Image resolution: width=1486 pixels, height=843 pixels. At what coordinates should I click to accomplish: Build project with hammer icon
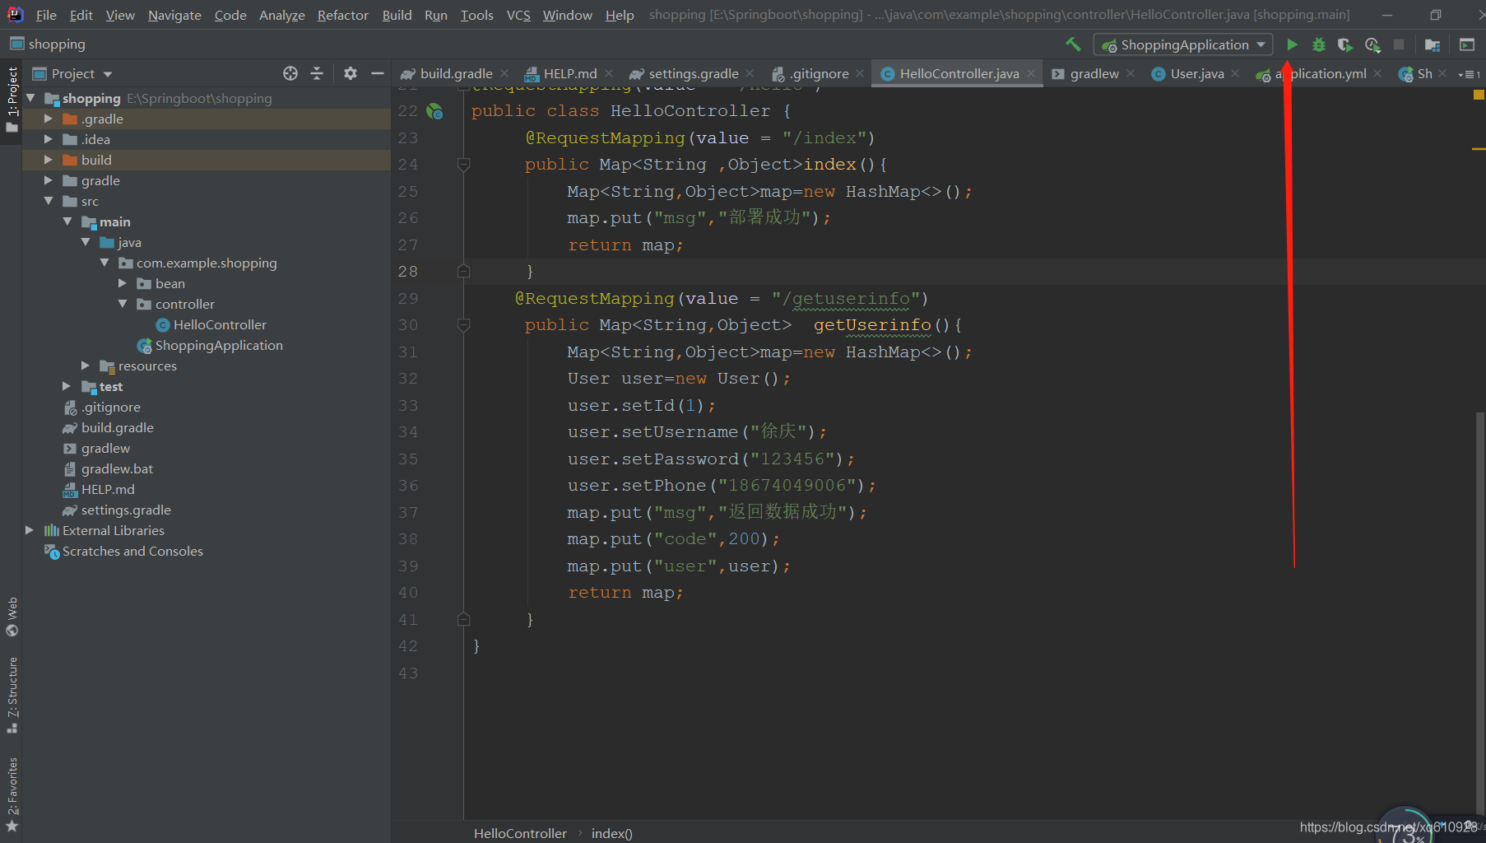[1073, 44]
